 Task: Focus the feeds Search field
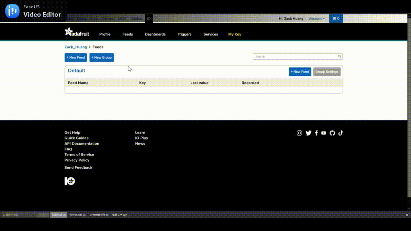[x=298, y=56]
